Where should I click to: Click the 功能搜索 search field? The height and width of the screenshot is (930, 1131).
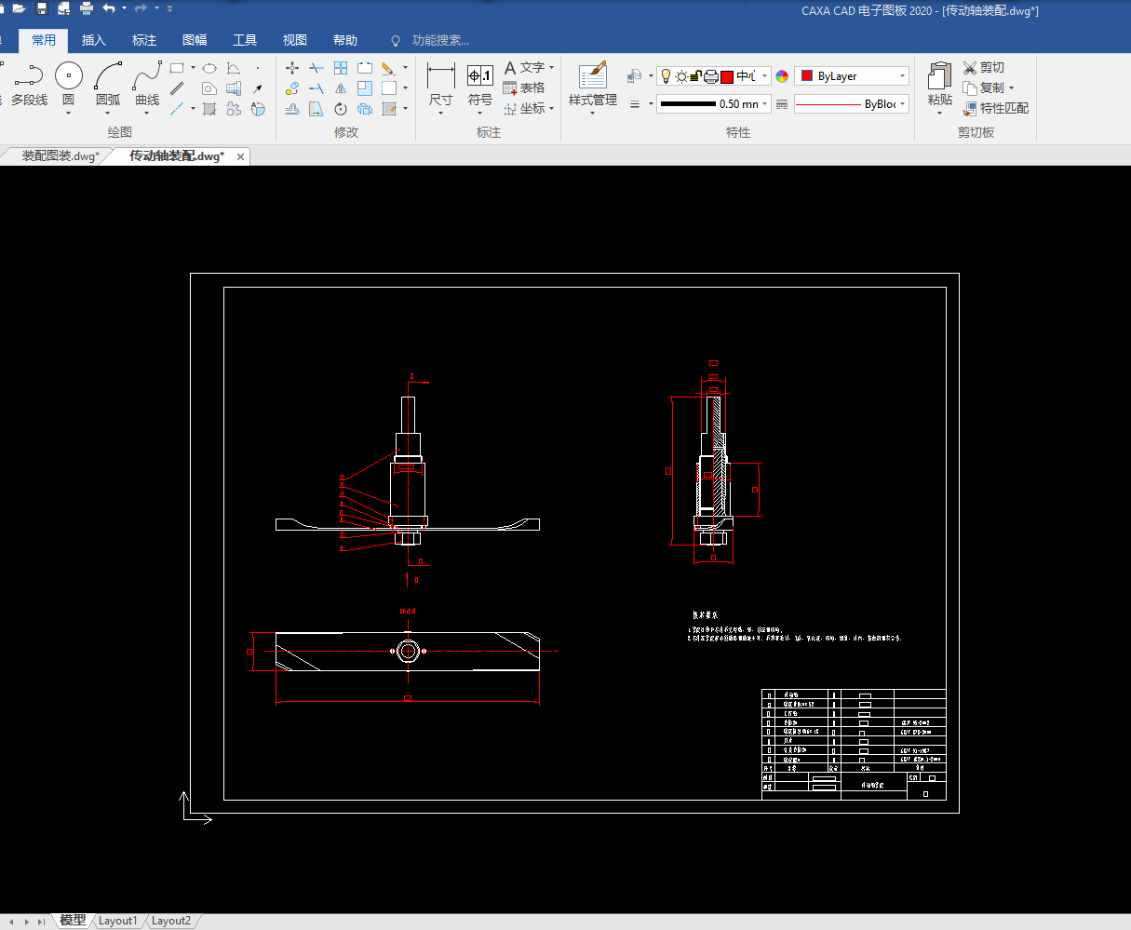tap(440, 40)
